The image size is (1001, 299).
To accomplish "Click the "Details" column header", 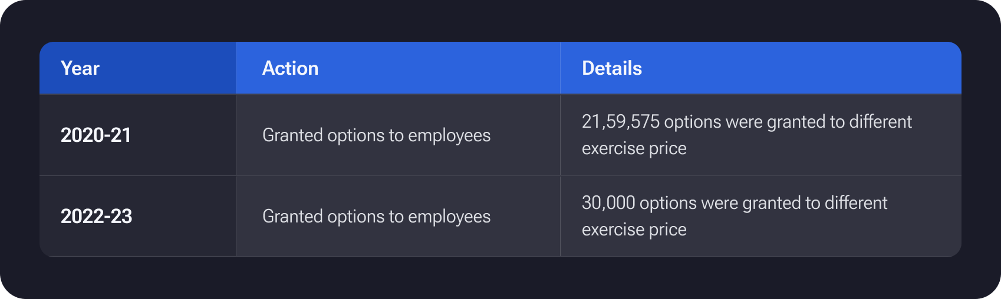I will pyautogui.click(x=611, y=68).
